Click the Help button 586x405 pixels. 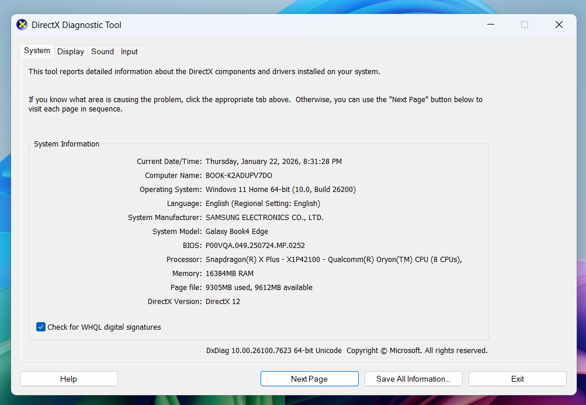[x=69, y=379]
